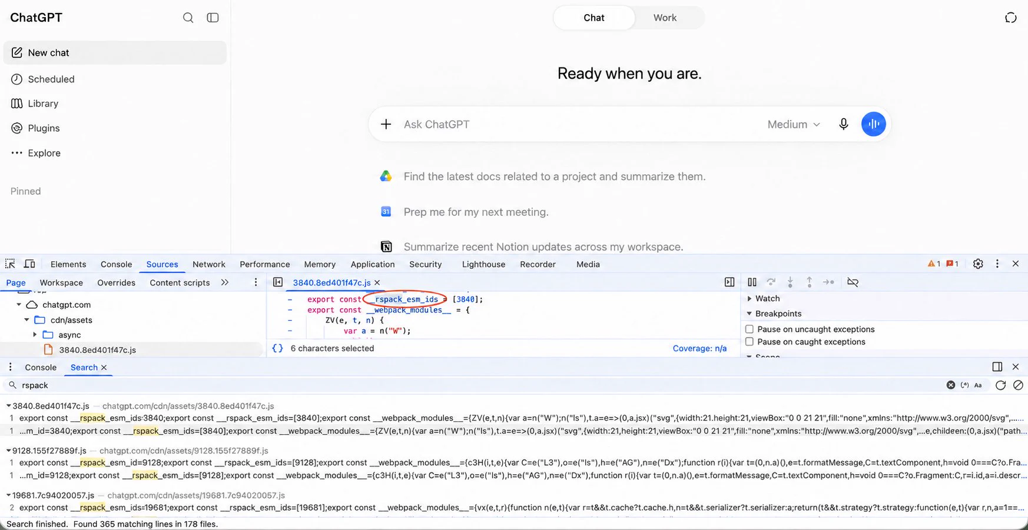Click the Step out debugger button
Screen dimensions: 1028x530
coord(809,282)
